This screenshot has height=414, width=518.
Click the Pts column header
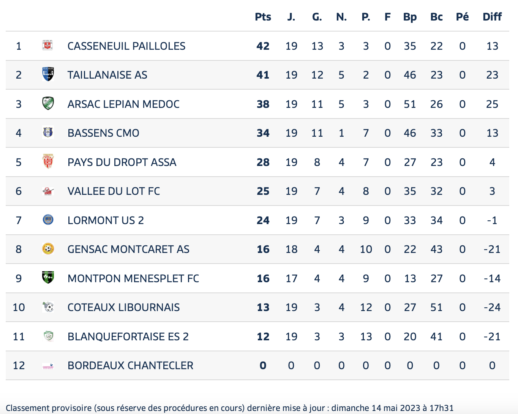tap(263, 17)
